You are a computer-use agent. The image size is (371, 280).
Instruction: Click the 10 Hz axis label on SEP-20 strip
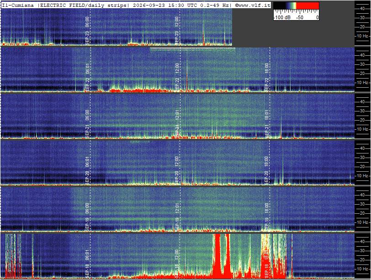[362, 176]
